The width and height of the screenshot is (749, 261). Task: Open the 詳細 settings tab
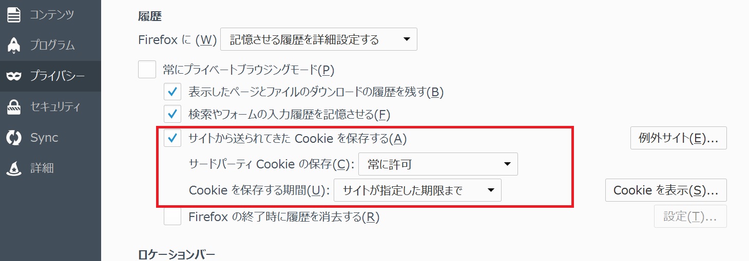point(50,168)
